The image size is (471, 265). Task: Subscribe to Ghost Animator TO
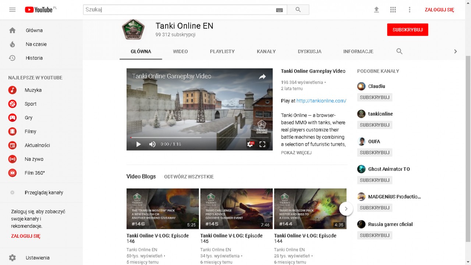click(375, 180)
